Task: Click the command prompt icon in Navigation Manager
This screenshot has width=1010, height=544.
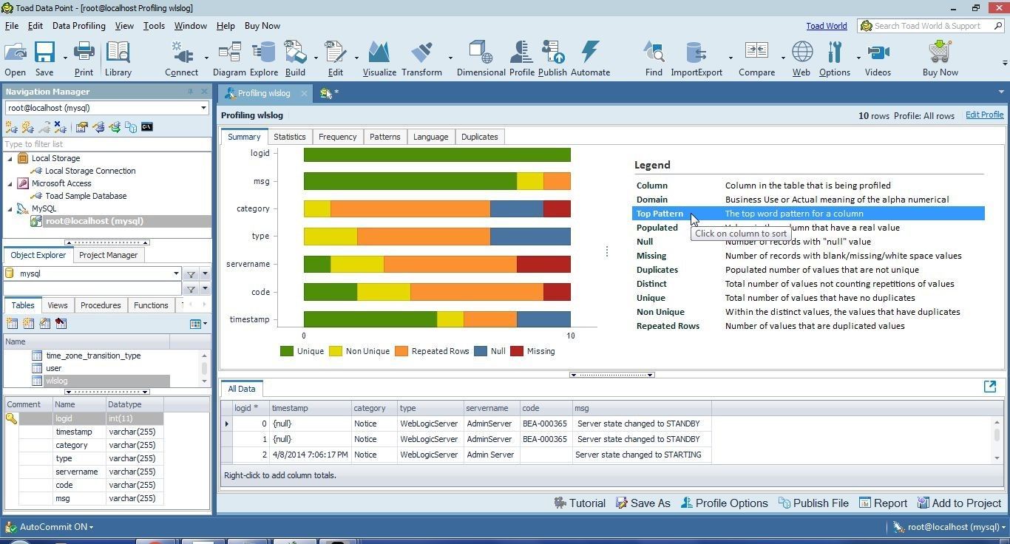Action: click(147, 127)
